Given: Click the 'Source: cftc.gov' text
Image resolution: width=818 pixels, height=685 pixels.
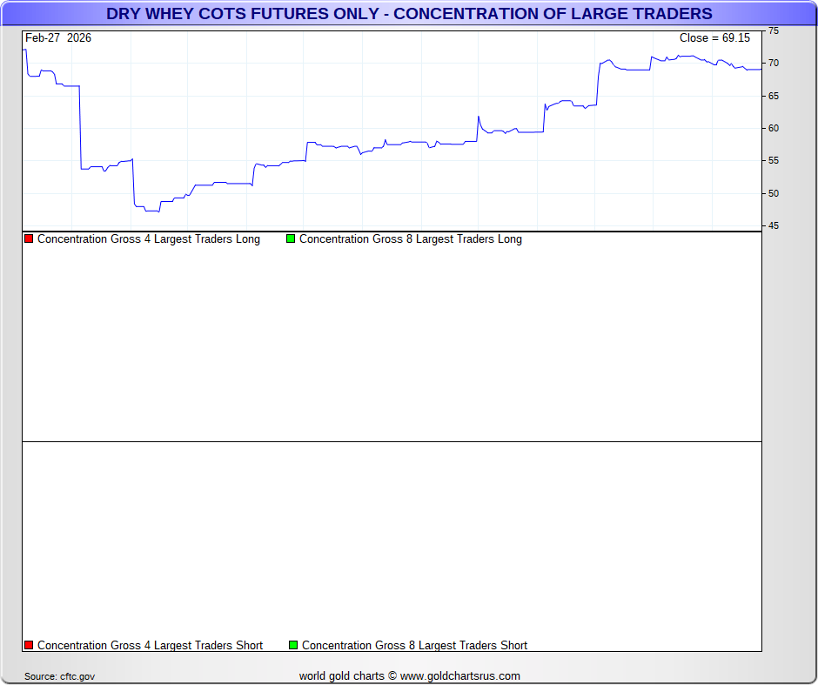Looking at the screenshot, I should (60, 676).
